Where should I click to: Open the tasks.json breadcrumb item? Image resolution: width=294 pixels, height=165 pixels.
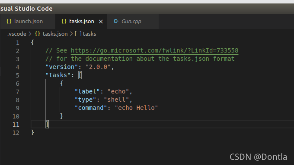point(55,34)
